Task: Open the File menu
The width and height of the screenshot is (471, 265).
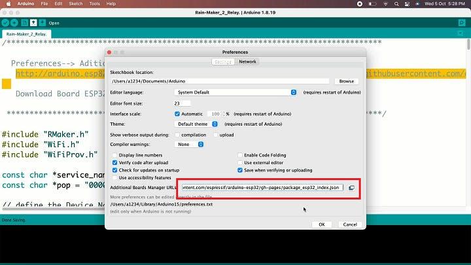Action: coord(44,4)
